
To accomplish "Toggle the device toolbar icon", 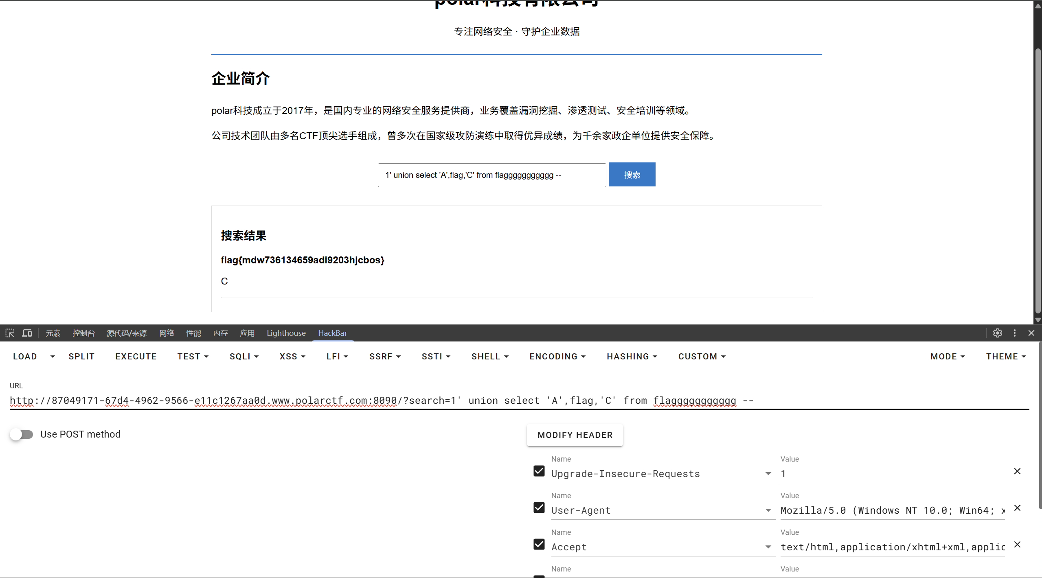I will (x=27, y=333).
